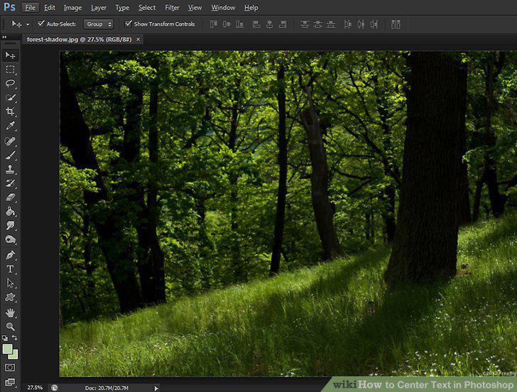Select the Pen tool
Screen dimensions: 517x392
(10, 255)
